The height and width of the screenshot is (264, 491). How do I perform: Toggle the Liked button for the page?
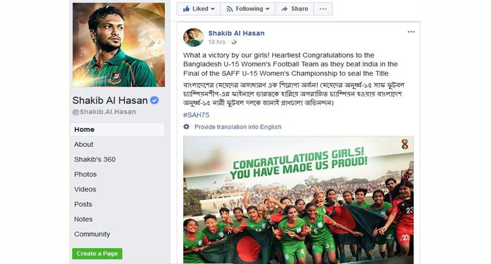click(x=199, y=9)
